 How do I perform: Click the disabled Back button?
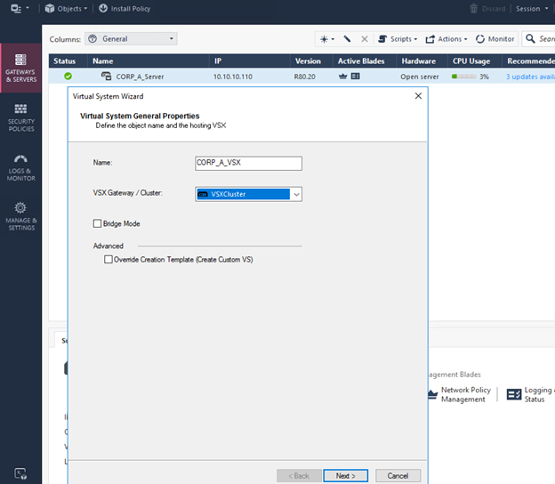point(299,475)
